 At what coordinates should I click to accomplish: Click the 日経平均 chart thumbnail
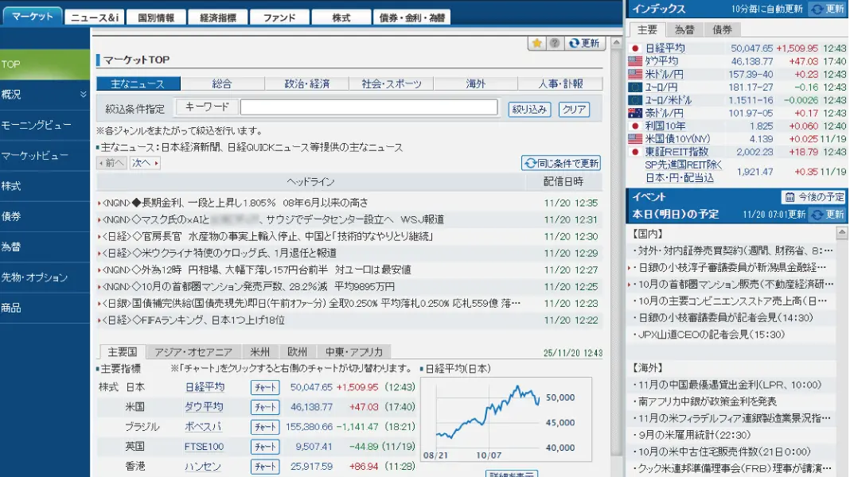coord(505,420)
